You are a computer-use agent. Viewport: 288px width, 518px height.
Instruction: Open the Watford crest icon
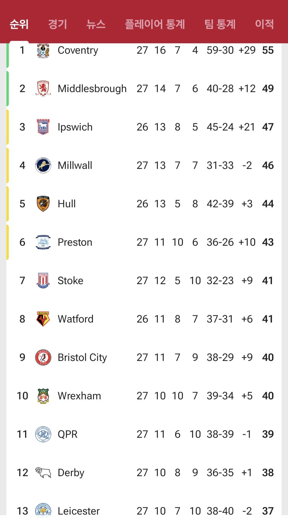pos(43,319)
